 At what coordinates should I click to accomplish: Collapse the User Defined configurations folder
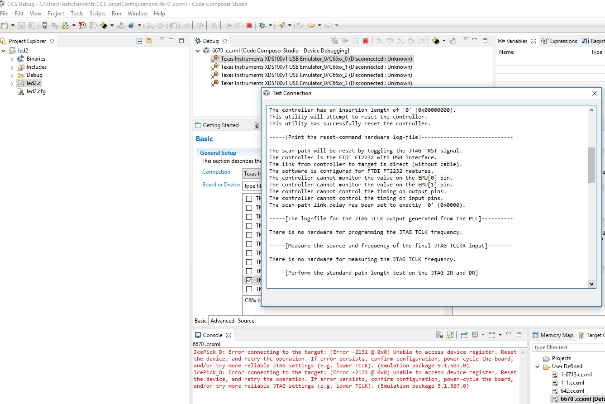click(538, 366)
